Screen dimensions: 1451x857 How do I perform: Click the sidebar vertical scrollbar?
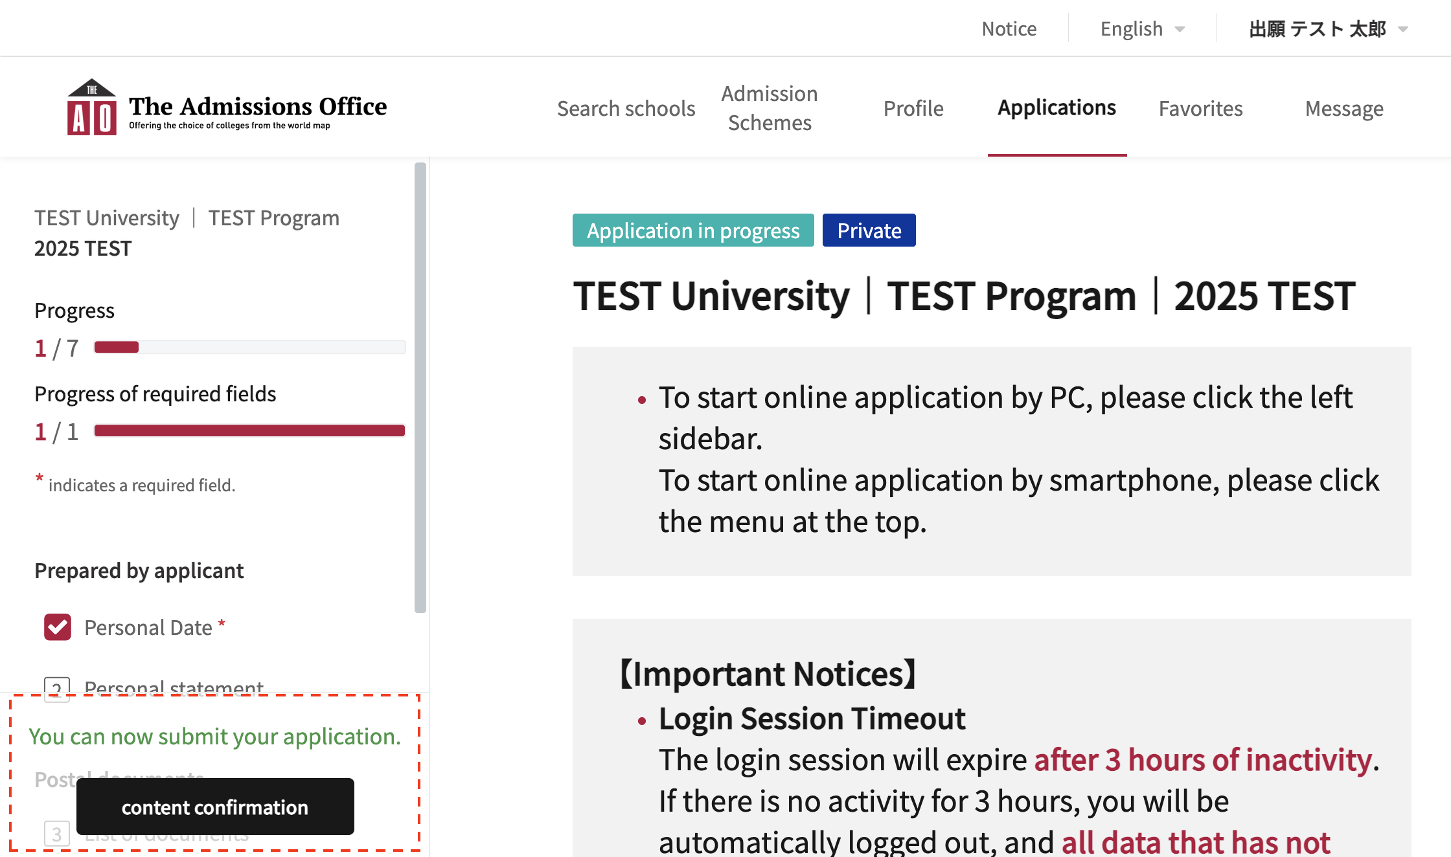point(420,387)
